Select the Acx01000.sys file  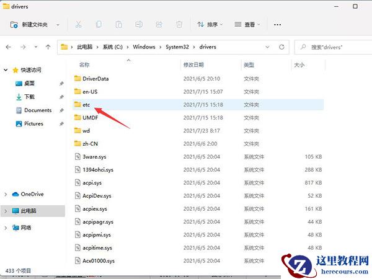click(99, 261)
